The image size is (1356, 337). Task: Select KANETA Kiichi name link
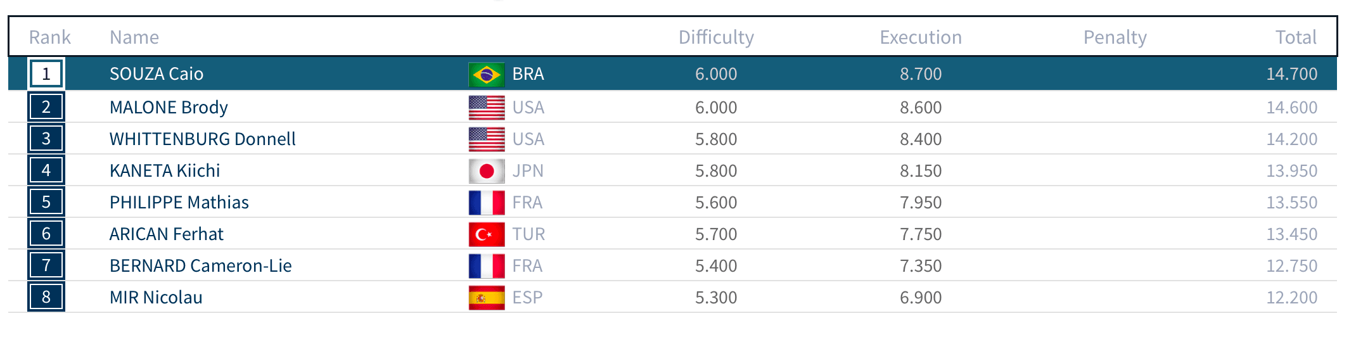tap(165, 171)
